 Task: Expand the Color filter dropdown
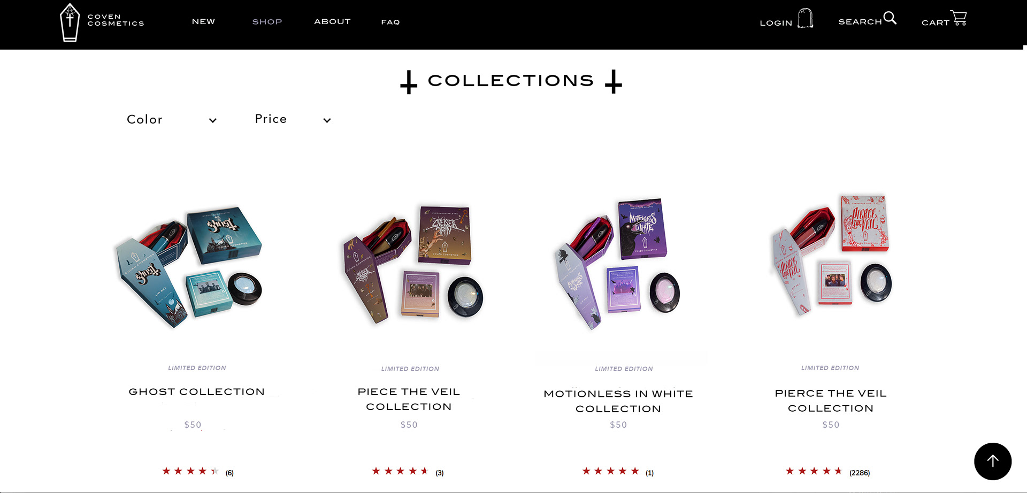pos(172,120)
